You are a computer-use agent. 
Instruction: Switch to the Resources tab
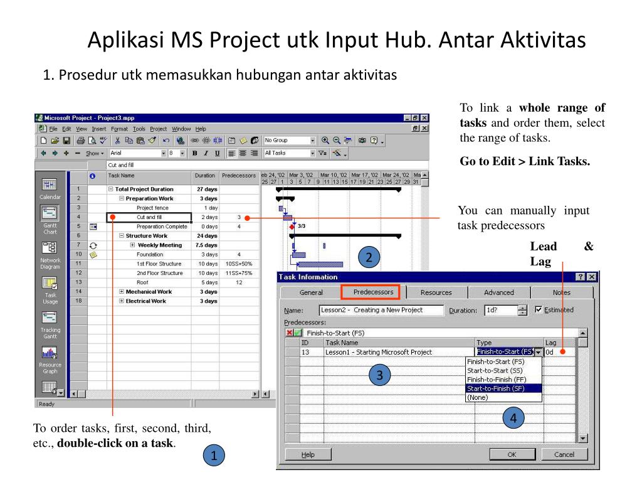pyautogui.click(x=436, y=292)
